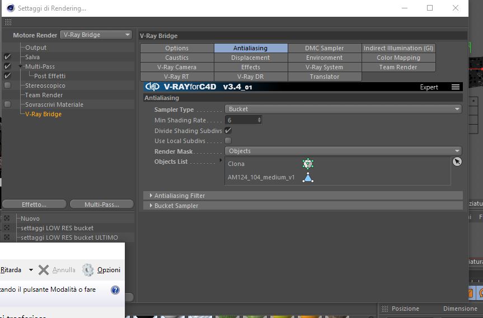Click the Effetto... button

[x=34, y=204]
